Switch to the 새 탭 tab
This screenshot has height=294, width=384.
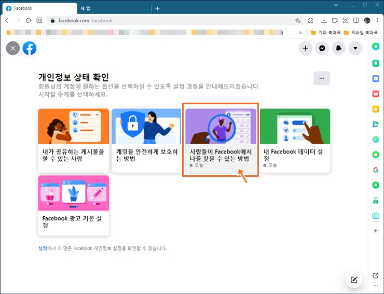[x=114, y=8]
